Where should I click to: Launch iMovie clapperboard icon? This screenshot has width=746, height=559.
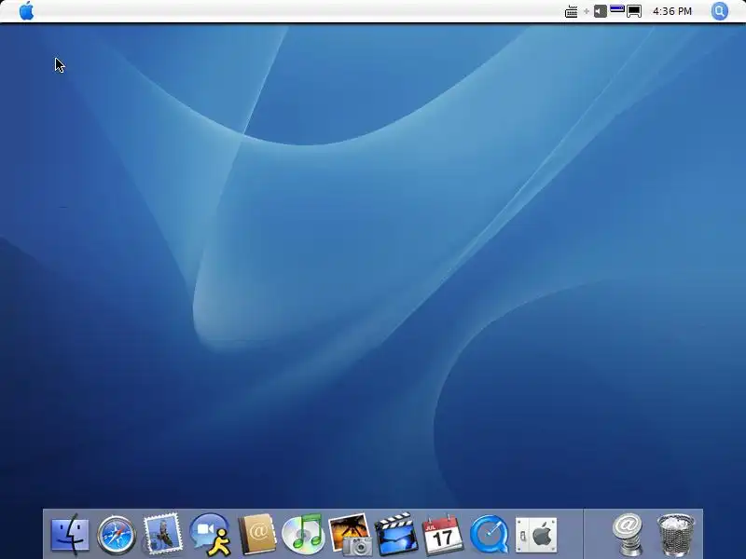(x=395, y=534)
